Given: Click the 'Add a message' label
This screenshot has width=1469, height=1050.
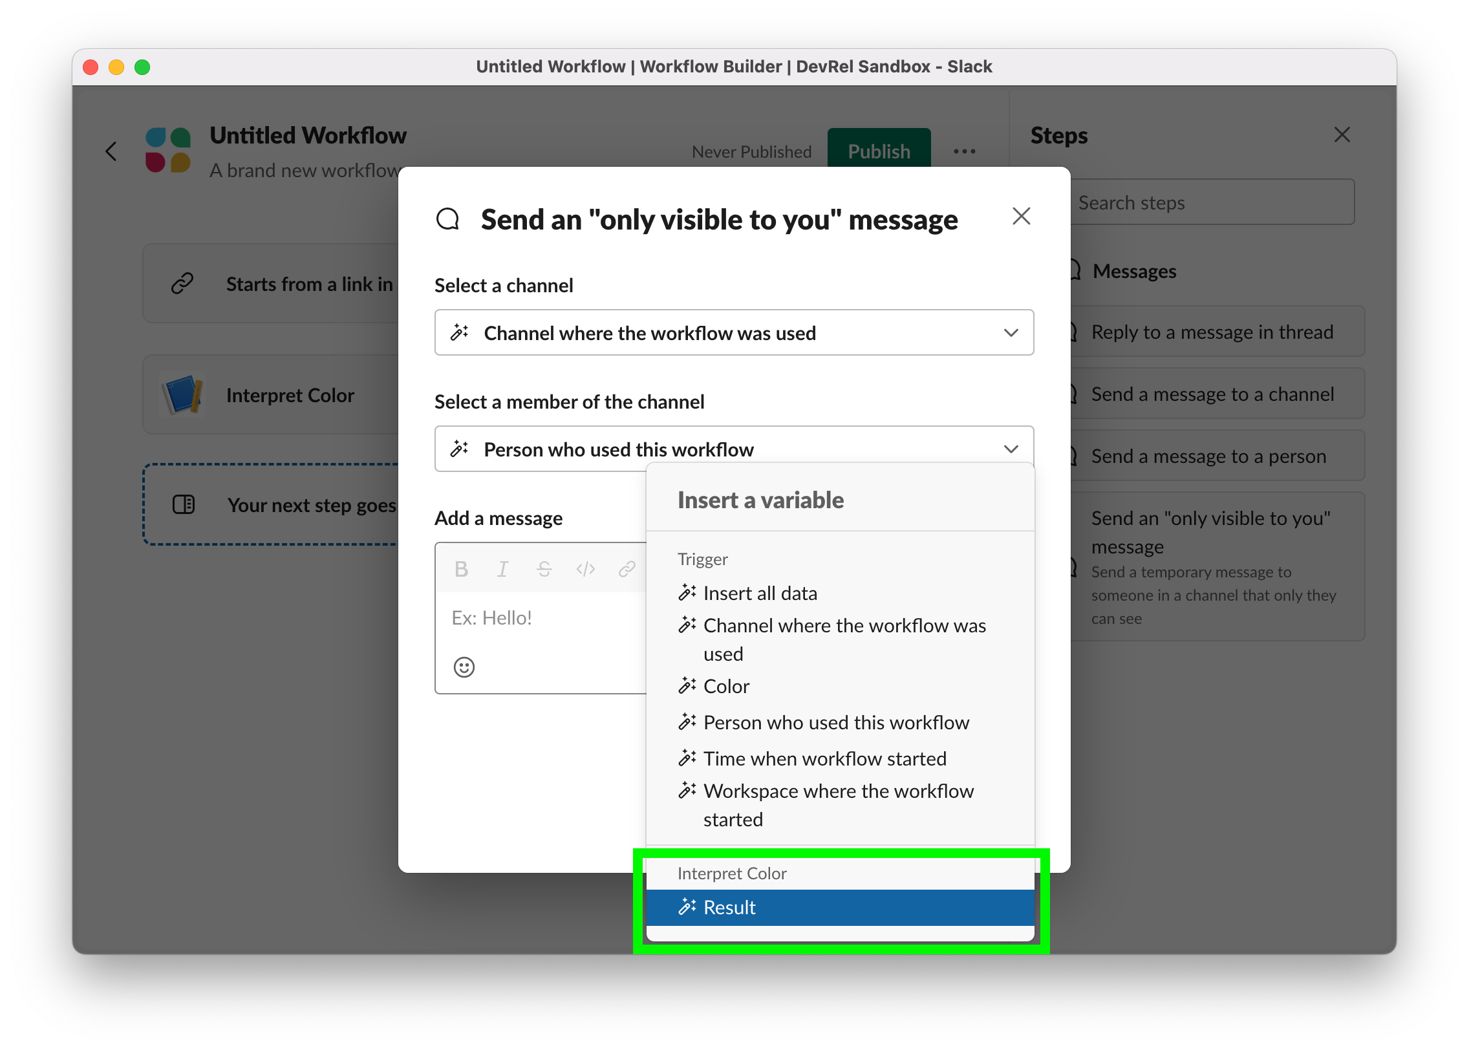Looking at the screenshot, I should (x=499, y=518).
